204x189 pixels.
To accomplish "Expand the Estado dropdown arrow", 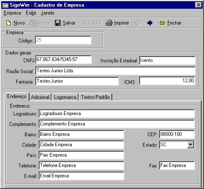I will (191, 145).
